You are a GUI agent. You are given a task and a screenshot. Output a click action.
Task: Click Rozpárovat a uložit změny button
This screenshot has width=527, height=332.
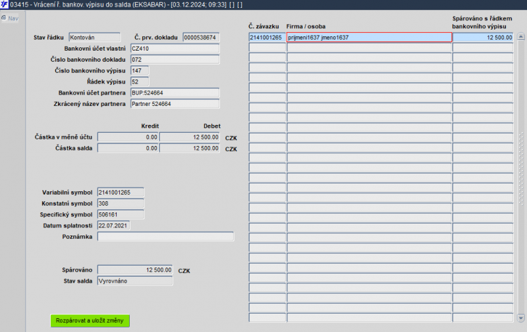[90, 321]
